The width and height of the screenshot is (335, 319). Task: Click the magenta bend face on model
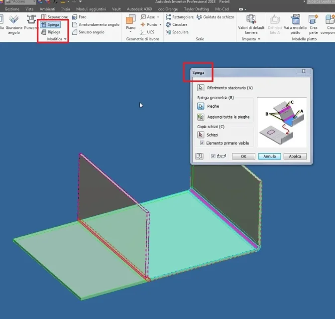[x=223, y=218]
